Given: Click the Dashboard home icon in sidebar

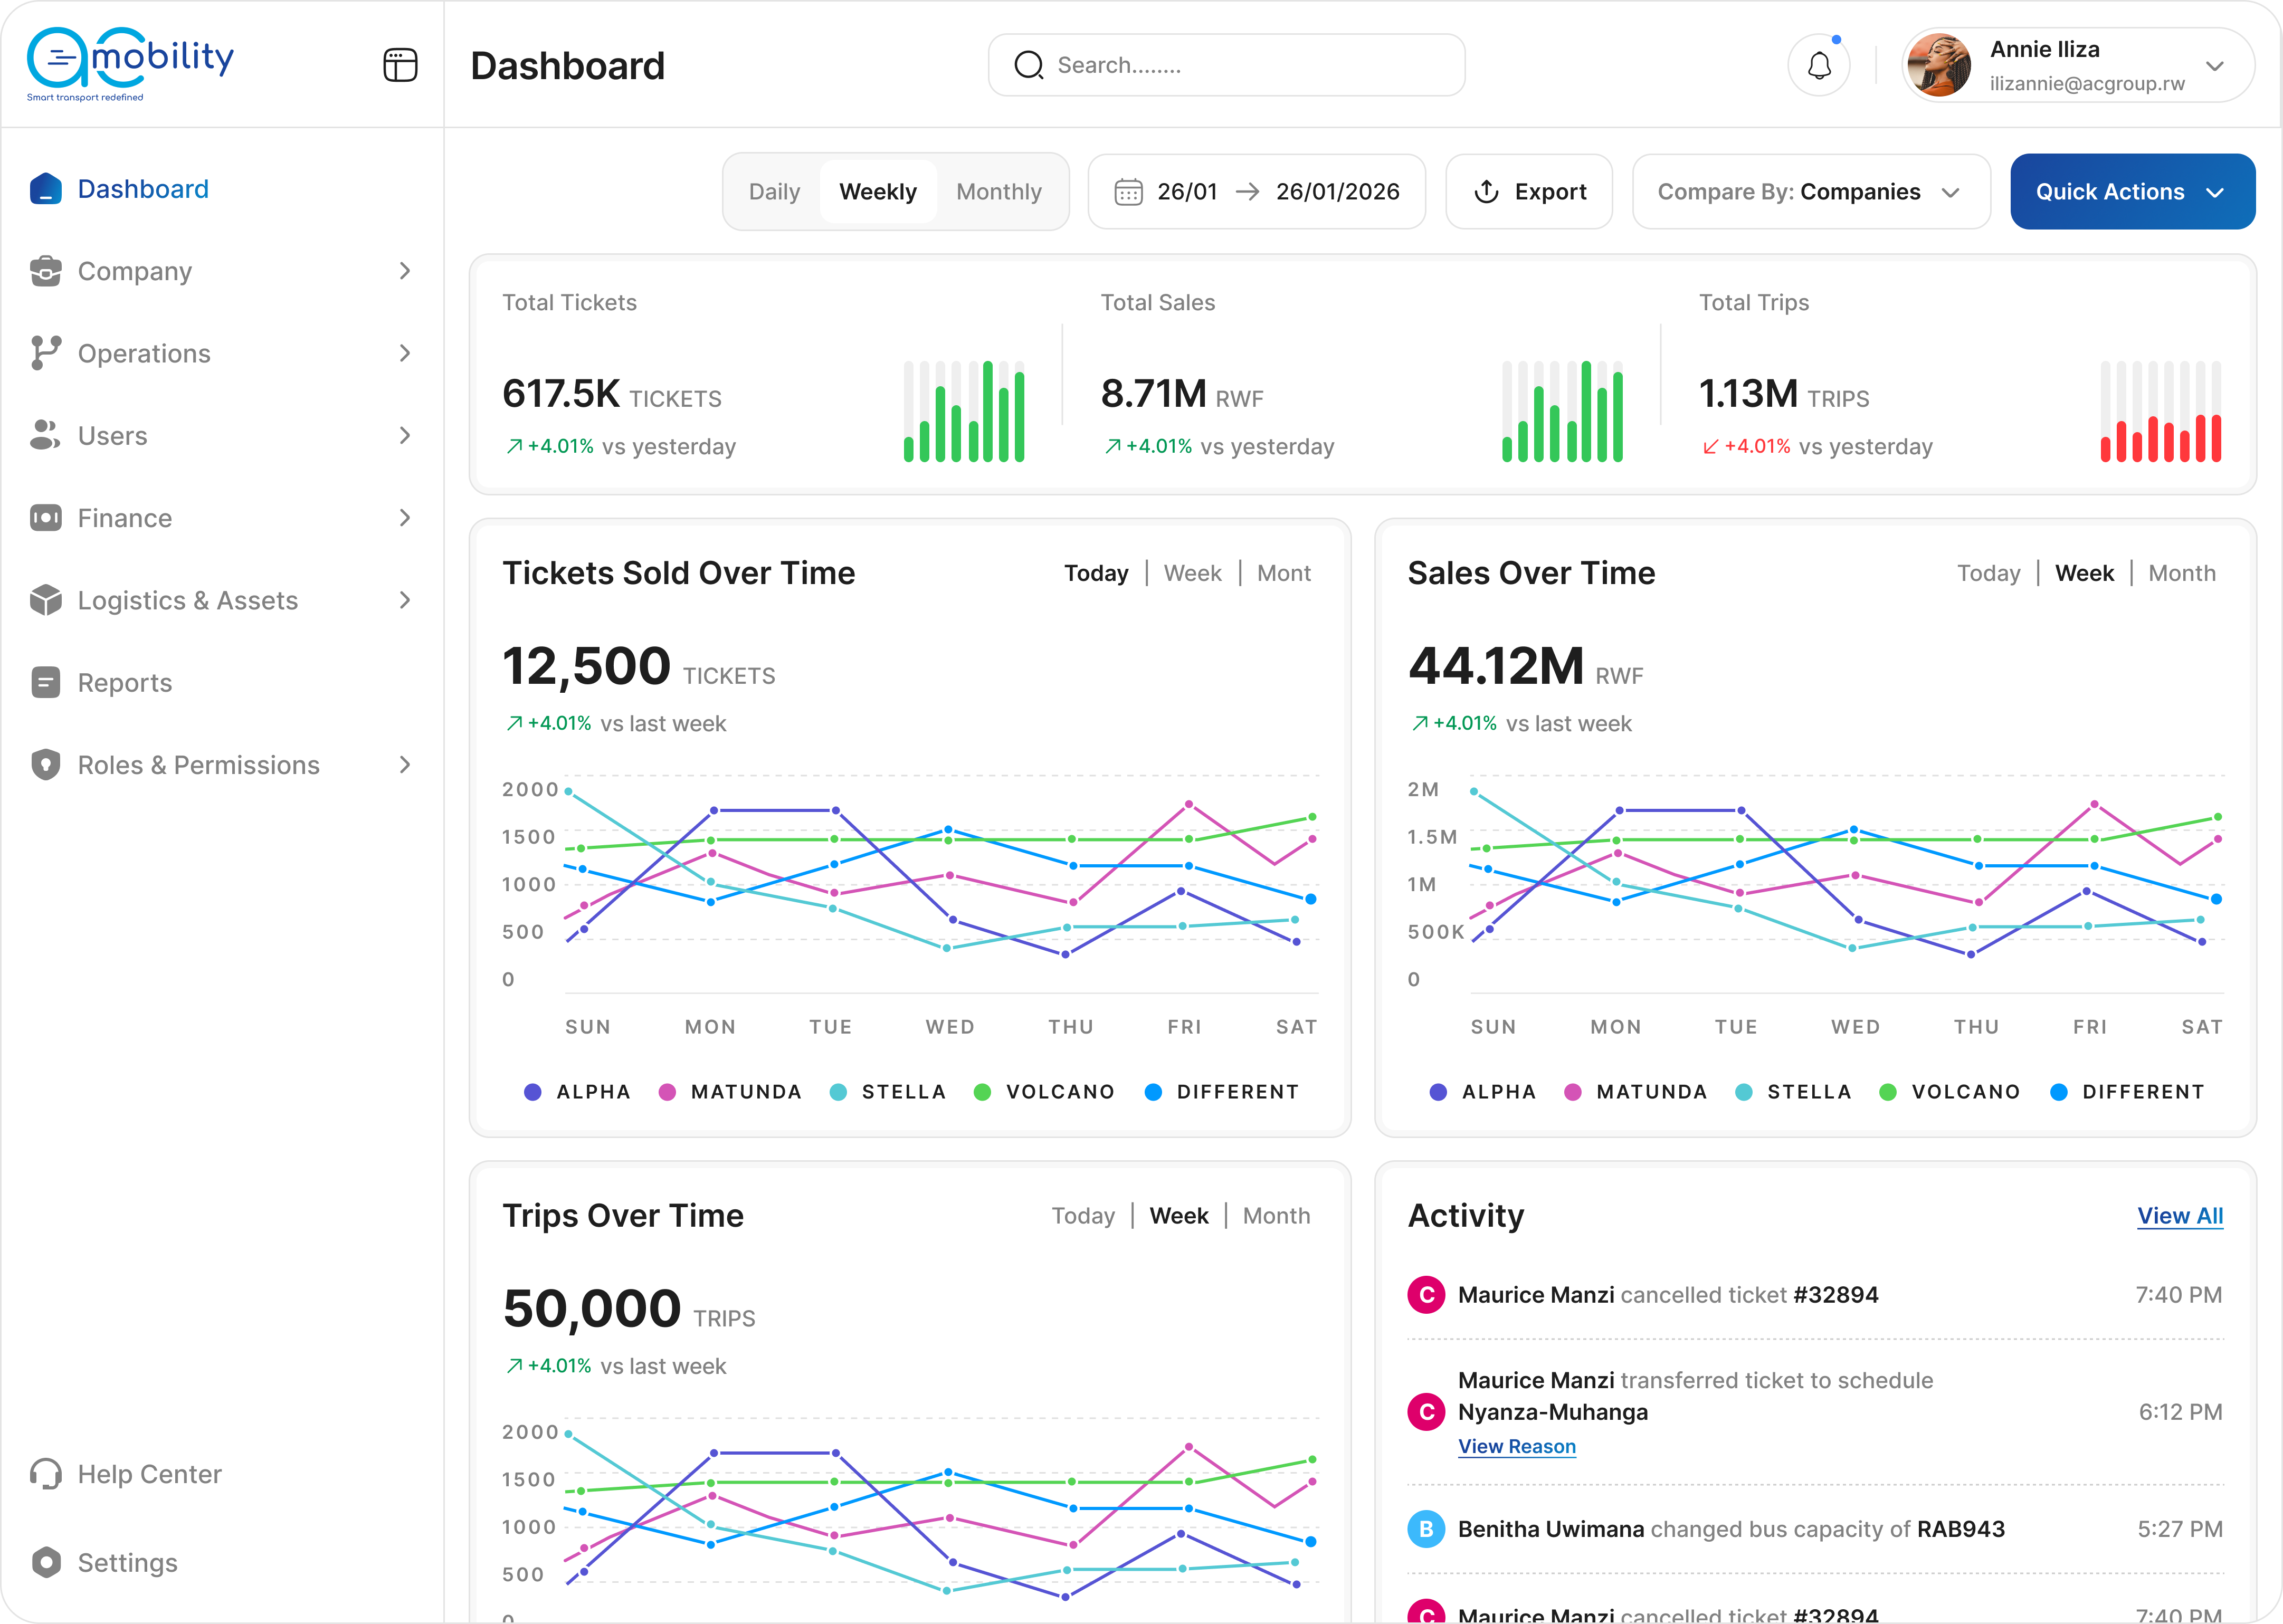Looking at the screenshot, I should pyautogui.click(x=46, y=189).
